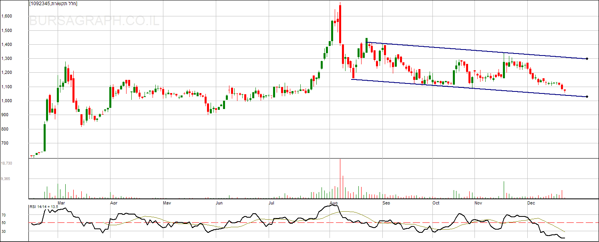Click the lower channel line's right endpoint marker
599x242 pixels.
tap(587, 97)
